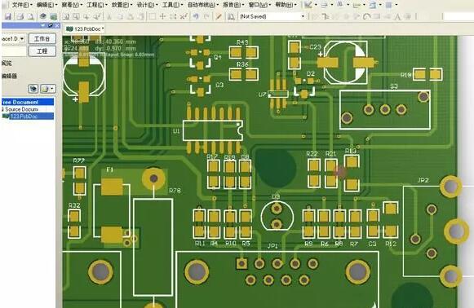Click the 工作台 button
Screen dimensions: 474x308
(42, 38)
